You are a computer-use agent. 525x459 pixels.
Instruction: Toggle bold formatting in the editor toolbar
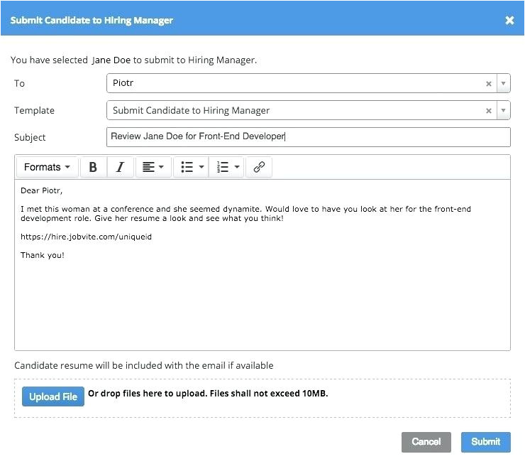click(93, 167)
